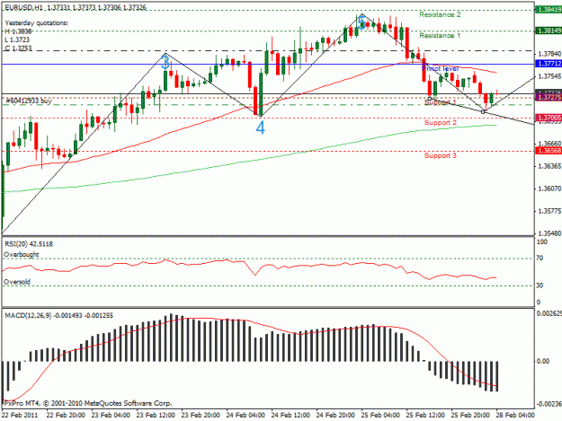Click the 1.38149 price tag
562x421 pixels.
(x=549, y=31)
